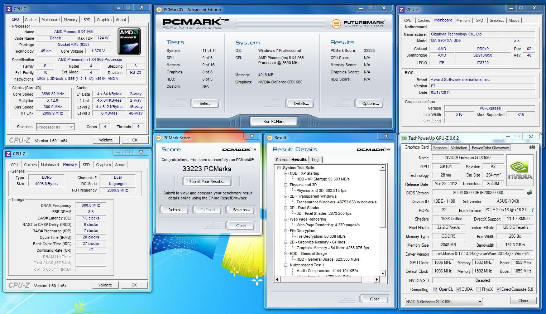Open SPD tab in CPU-Z Memory window
This screenshot has width=546, height=314.
(86, 165)
